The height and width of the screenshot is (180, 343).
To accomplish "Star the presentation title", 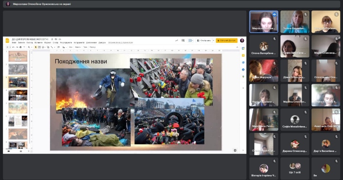I will pyautogui.click(x=52, y=39).
